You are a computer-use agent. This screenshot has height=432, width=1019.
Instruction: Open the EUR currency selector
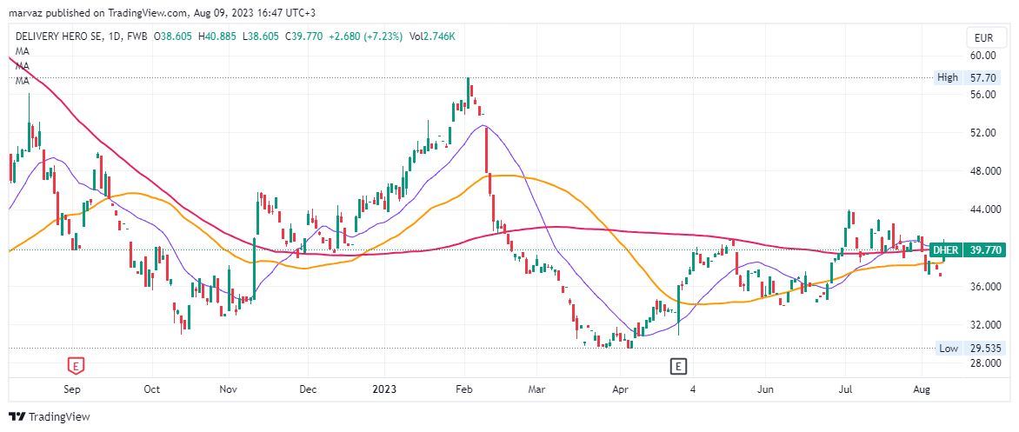click(x=984, y=37)
